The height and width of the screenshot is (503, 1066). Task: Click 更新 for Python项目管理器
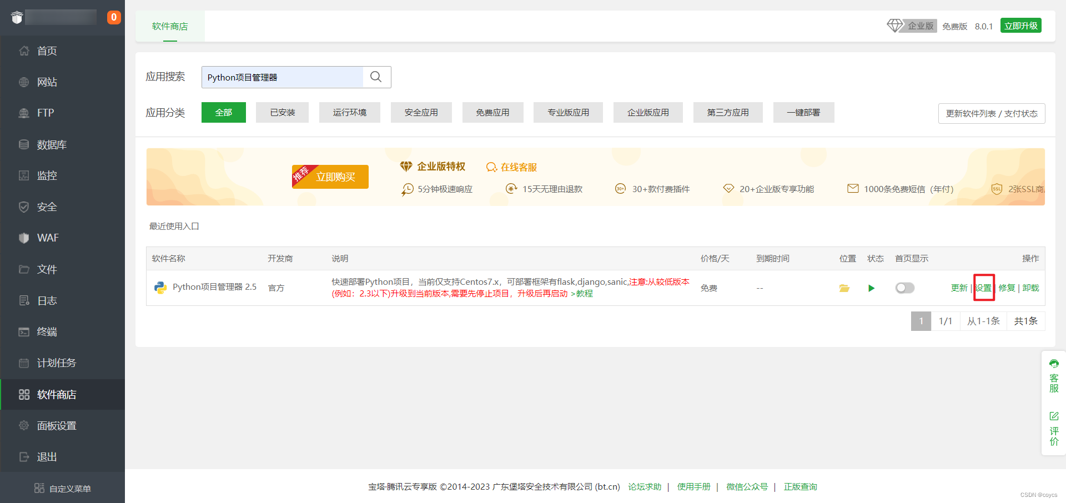[959, 288]
